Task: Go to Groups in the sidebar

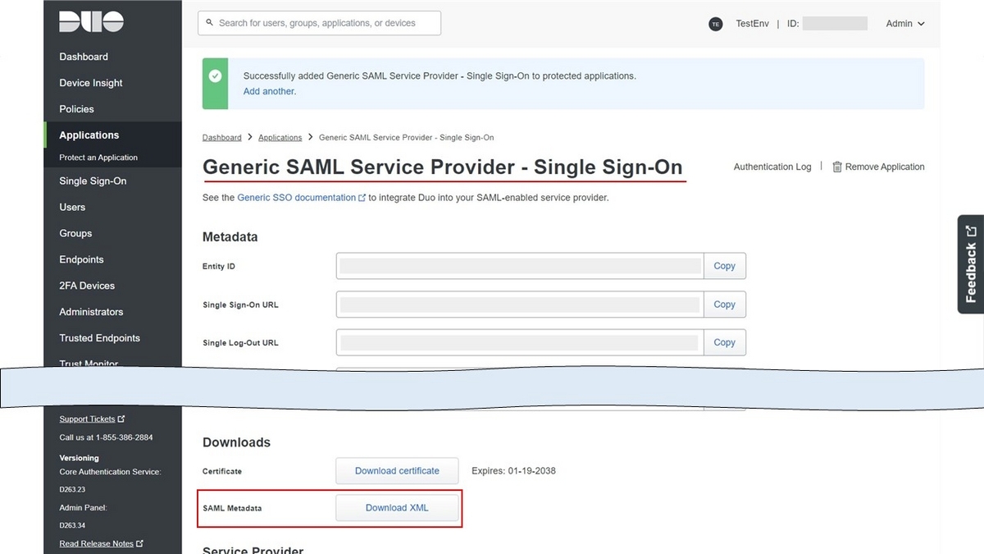Action: tap(75, 234)
